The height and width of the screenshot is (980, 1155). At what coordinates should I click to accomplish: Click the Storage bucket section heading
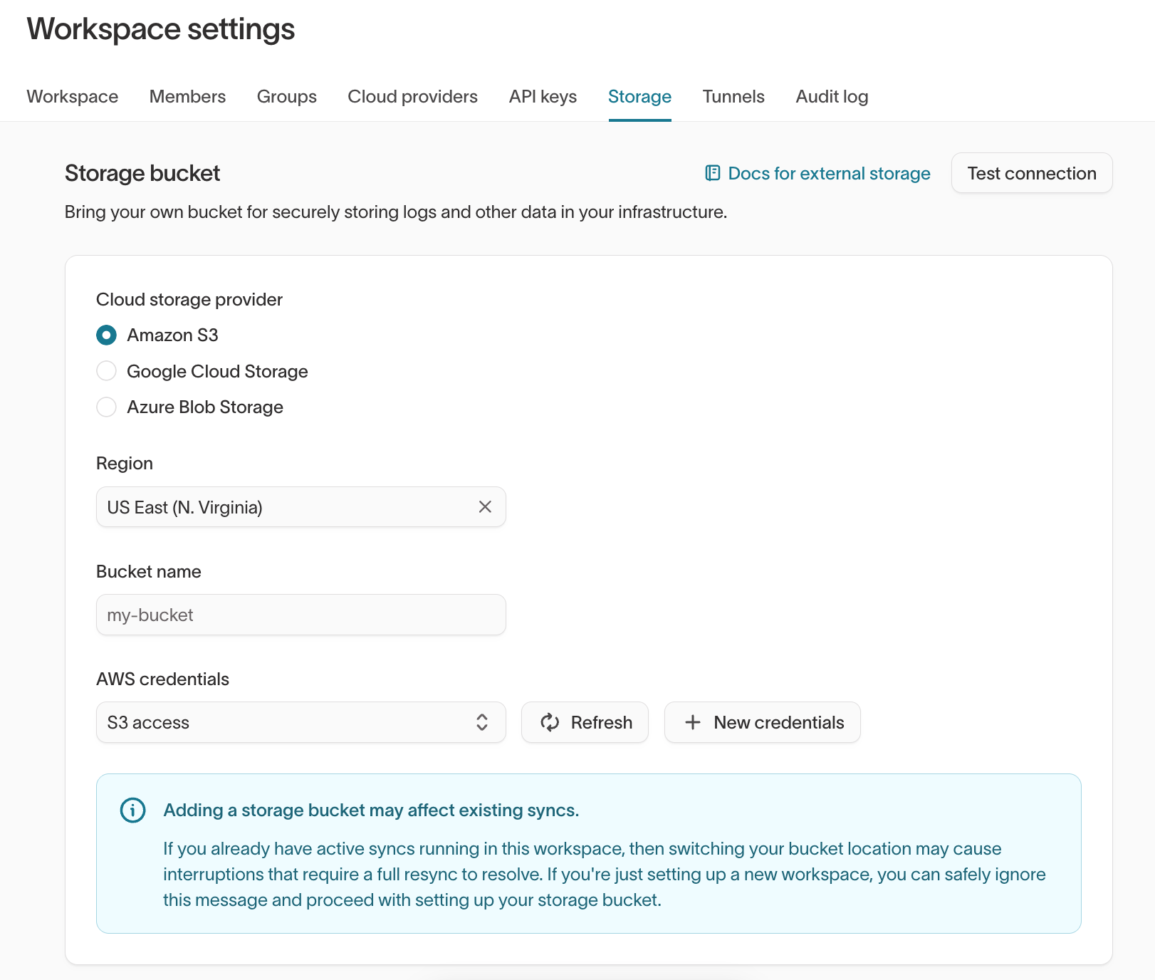(142, 173)
